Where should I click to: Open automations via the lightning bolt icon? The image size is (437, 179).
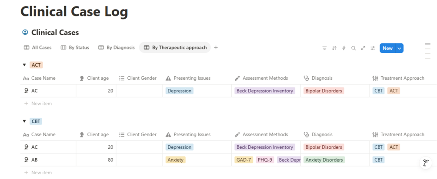344,48
